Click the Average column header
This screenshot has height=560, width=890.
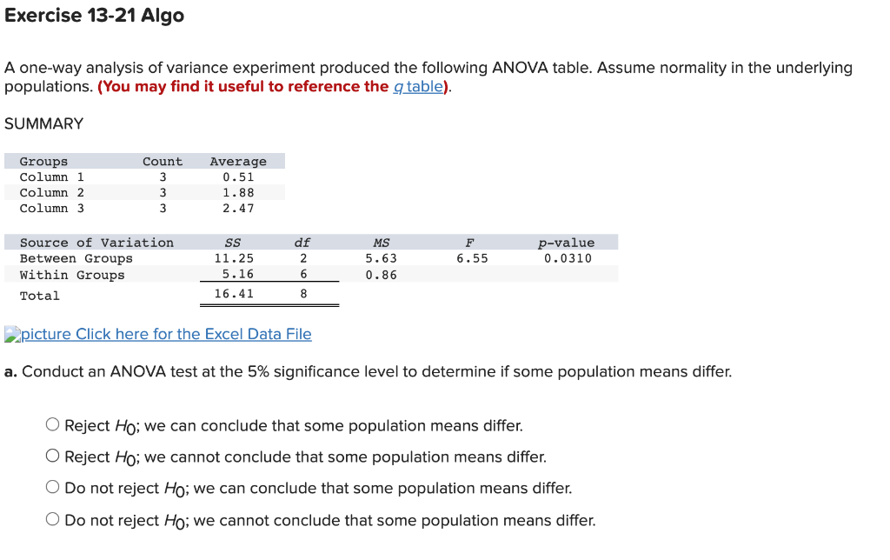point(239,161)
